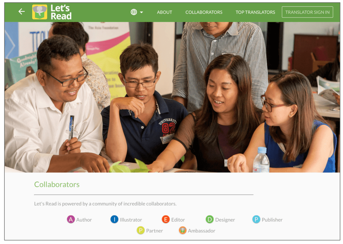Viewport: 343px width, 244px height.
Task: Open the About menu item
Action: 165,12
